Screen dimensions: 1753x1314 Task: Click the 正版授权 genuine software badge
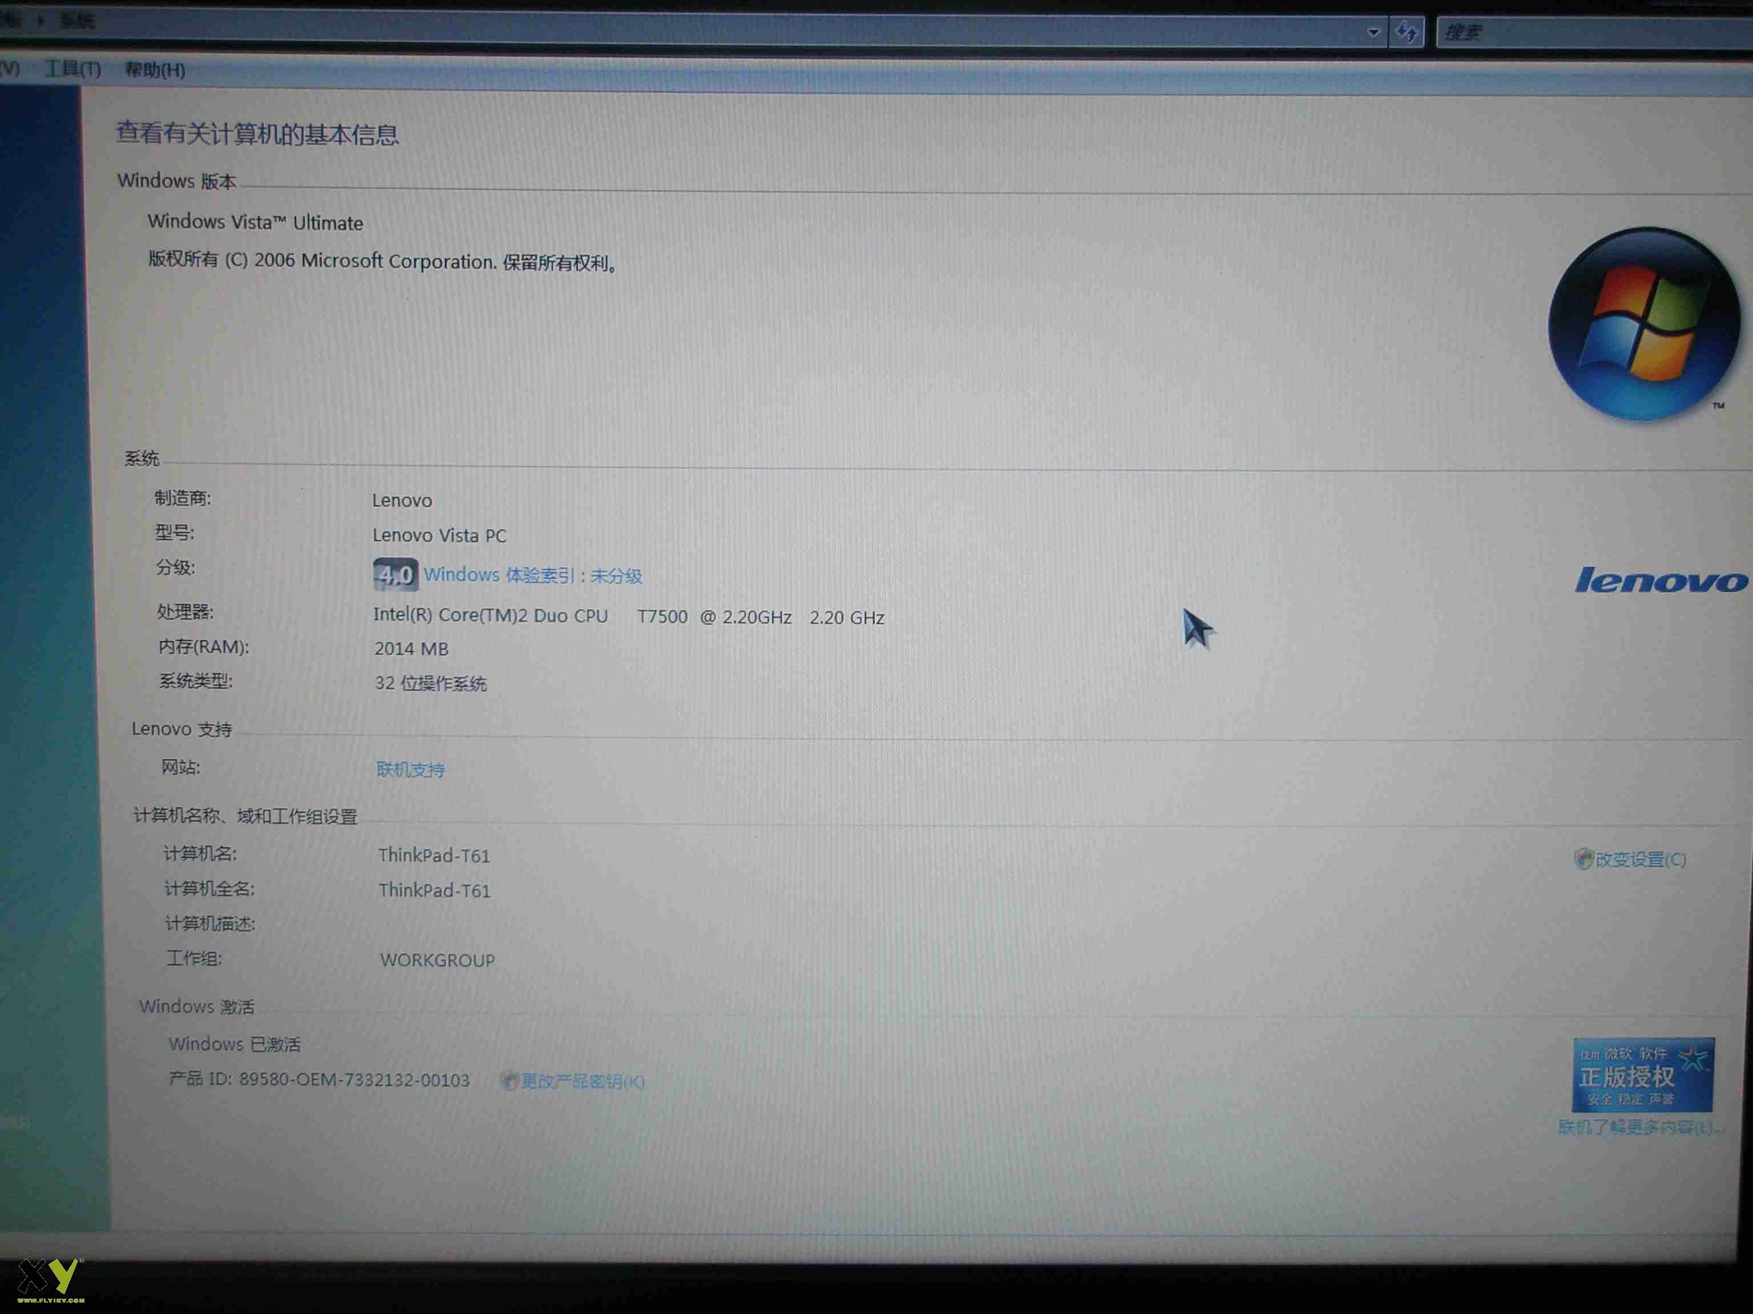1643,1075
